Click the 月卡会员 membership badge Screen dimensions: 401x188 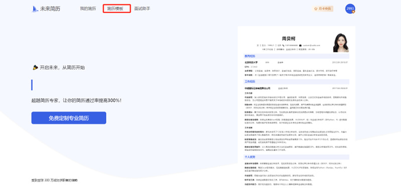pyautogui.click(x=322, y=9)
